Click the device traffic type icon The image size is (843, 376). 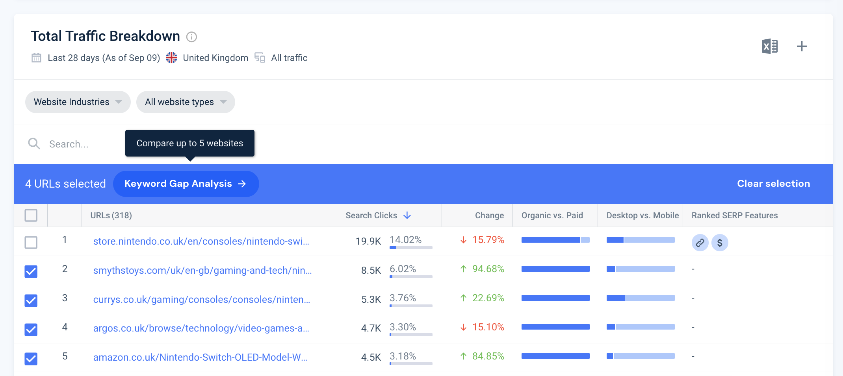tap(260, 58)
